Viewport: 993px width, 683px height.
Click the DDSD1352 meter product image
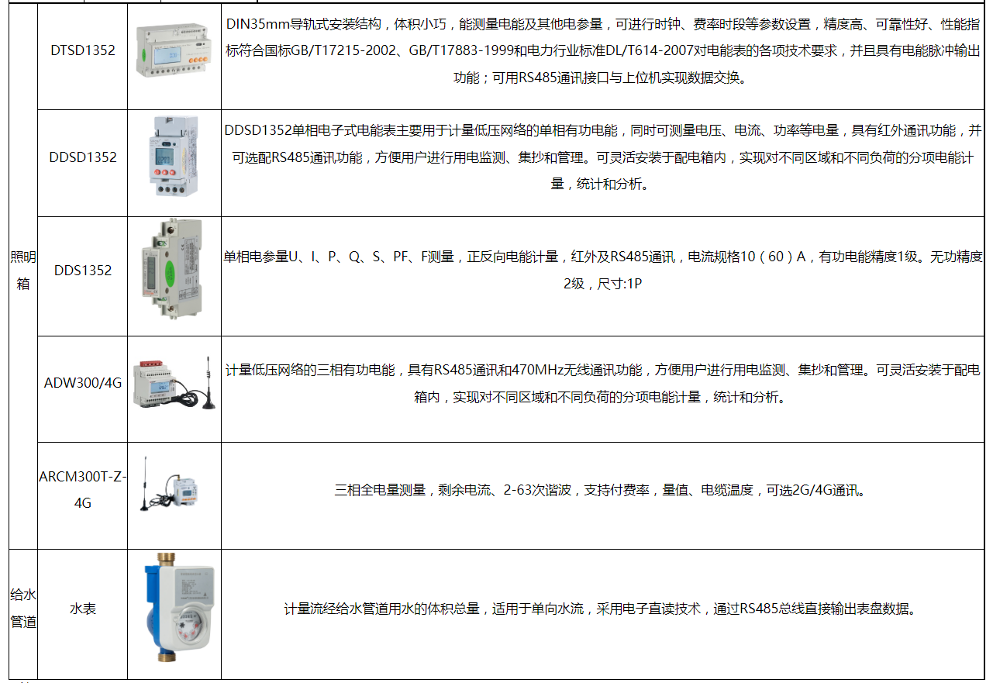(x=173, y=157)
